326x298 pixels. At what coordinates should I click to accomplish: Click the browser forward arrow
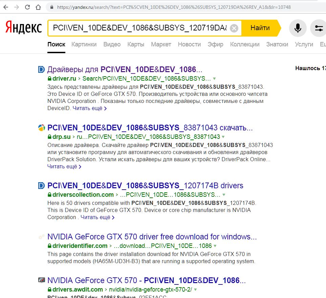tap(17, 7)
